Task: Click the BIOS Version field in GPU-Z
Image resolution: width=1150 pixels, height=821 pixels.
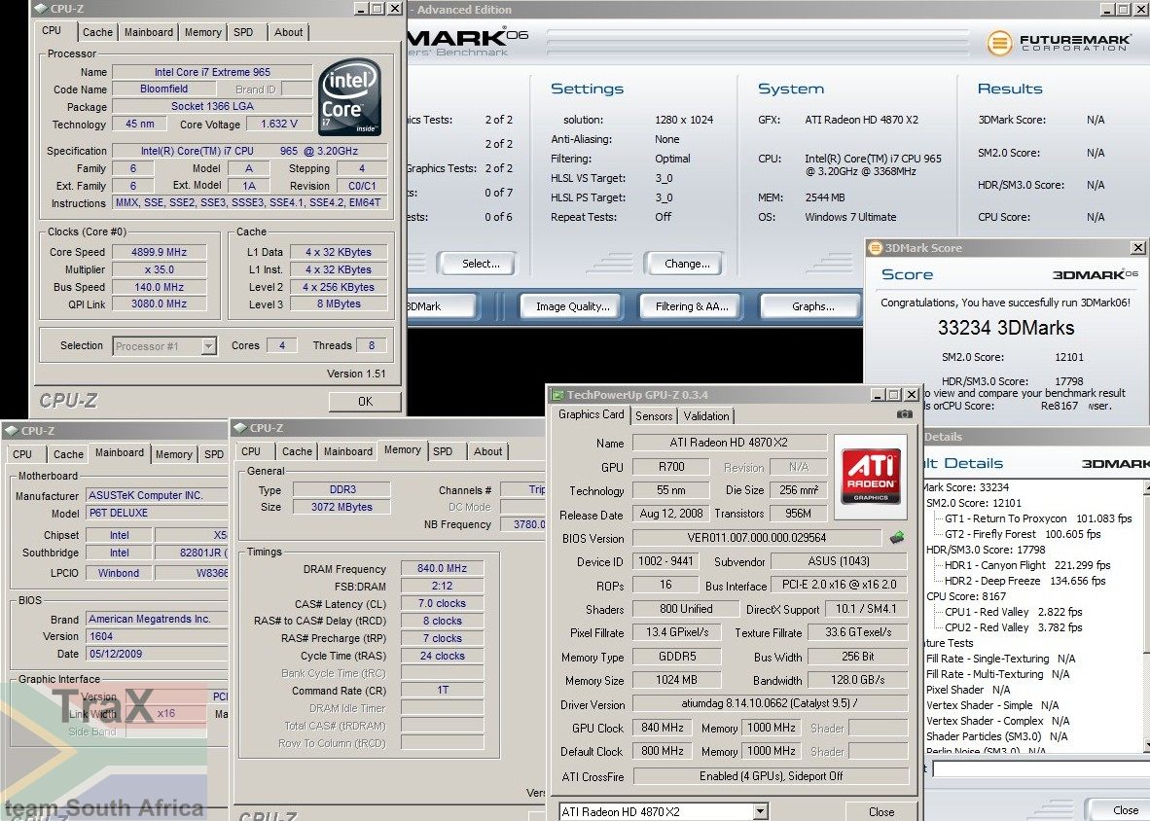Action: pyautogui.click(x=757, y=537)
